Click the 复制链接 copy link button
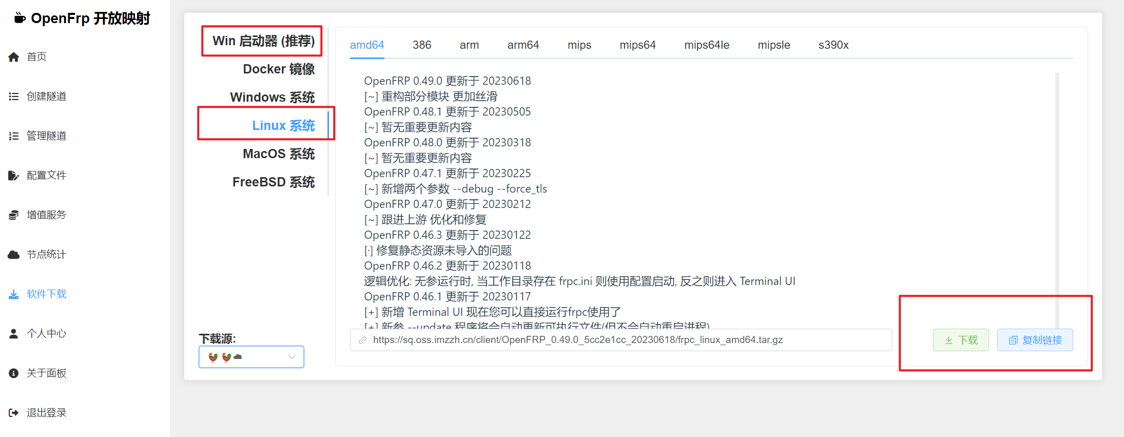This screenshot has height=437, width=1124. (1035, 340)
